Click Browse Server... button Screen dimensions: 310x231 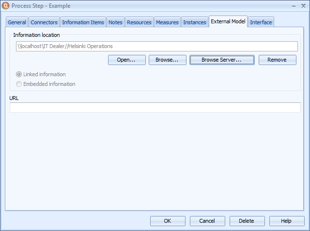click(221, 60)
